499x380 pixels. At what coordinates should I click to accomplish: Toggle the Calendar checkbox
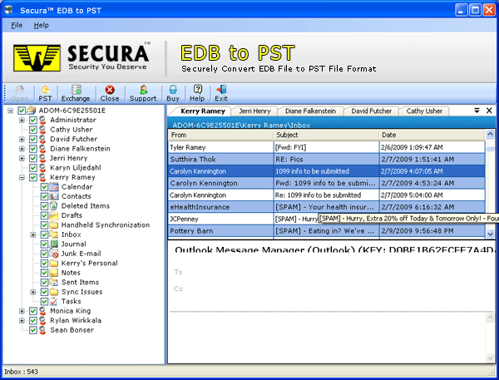45,187
